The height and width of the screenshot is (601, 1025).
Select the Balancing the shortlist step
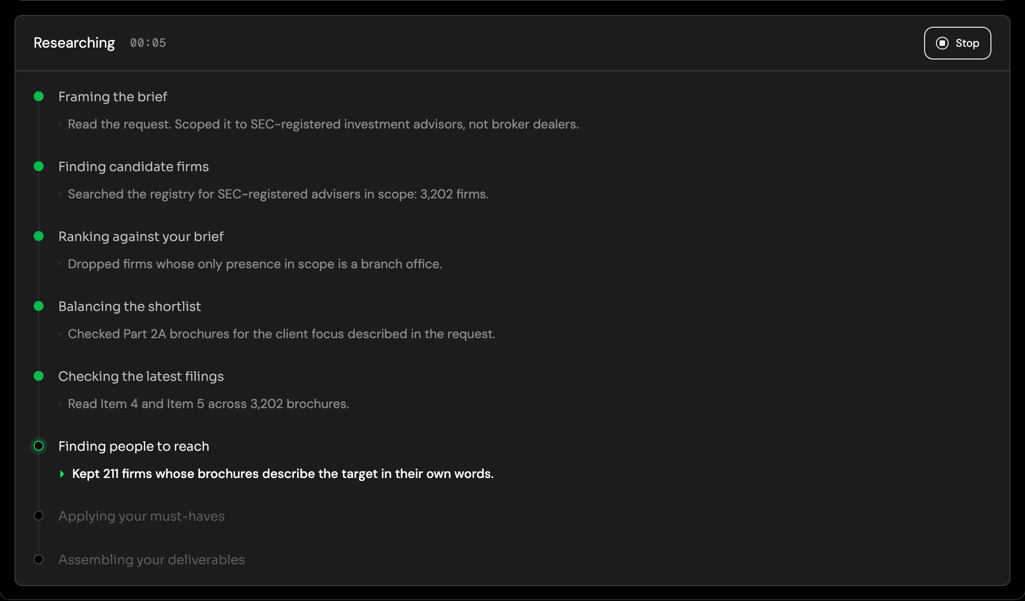click(x=129, y=306)
